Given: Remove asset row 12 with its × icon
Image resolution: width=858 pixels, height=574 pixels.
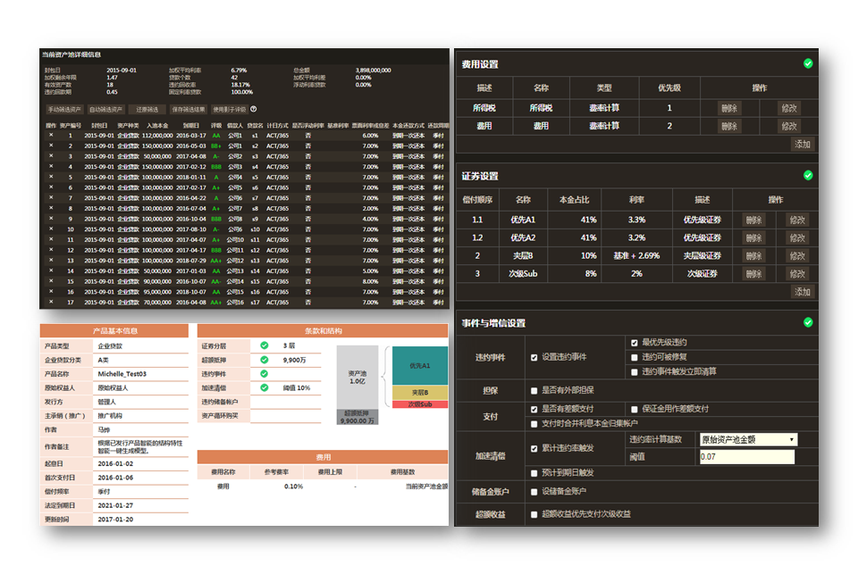Looking at the screenshot, I should pyautogui.click(x=51, y=249).
